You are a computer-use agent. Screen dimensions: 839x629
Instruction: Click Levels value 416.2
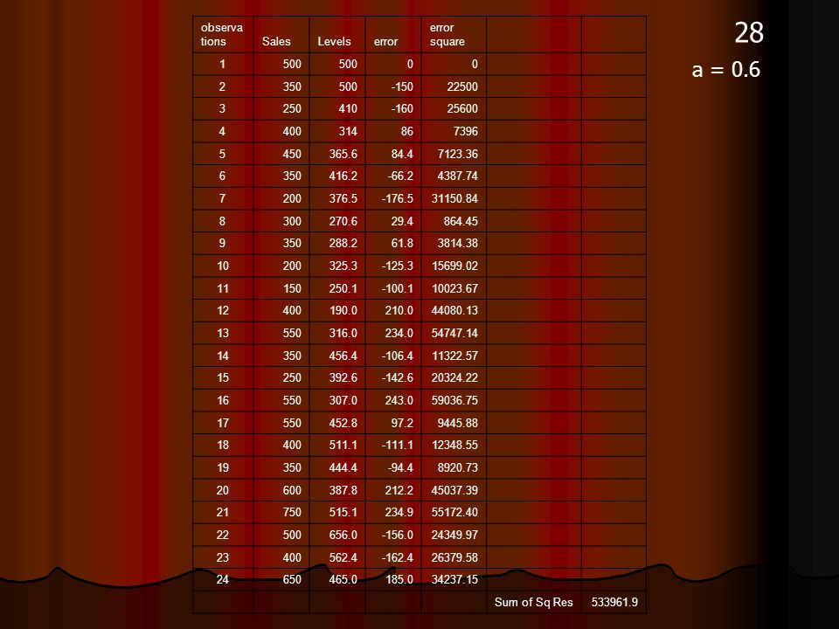[343, 176]
